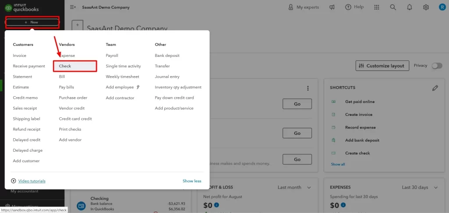Viewport: 449px width, 213px height.
Task: Select Credit memo
Action: [25, 98]
